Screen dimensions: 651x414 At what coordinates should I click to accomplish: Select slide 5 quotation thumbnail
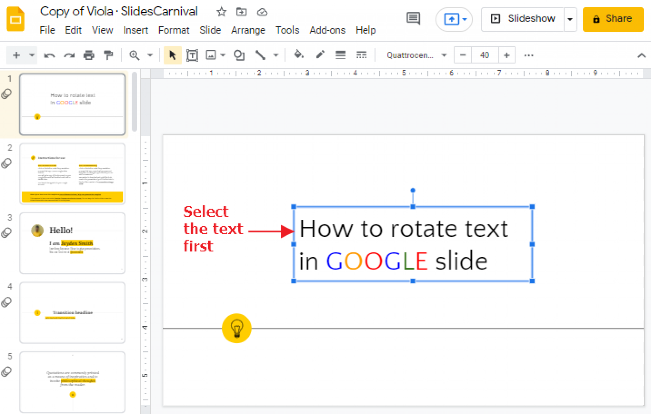point(72,382)
